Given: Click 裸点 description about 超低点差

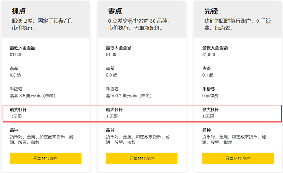Looking at the screenshot, I should tap(43, 24).
